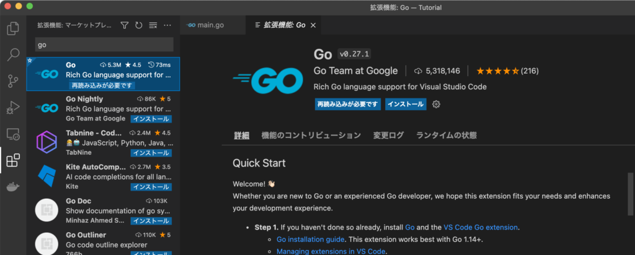Refresh the extensions list
This screenshot has width=635, height=255.
click(x=139, y=25)
